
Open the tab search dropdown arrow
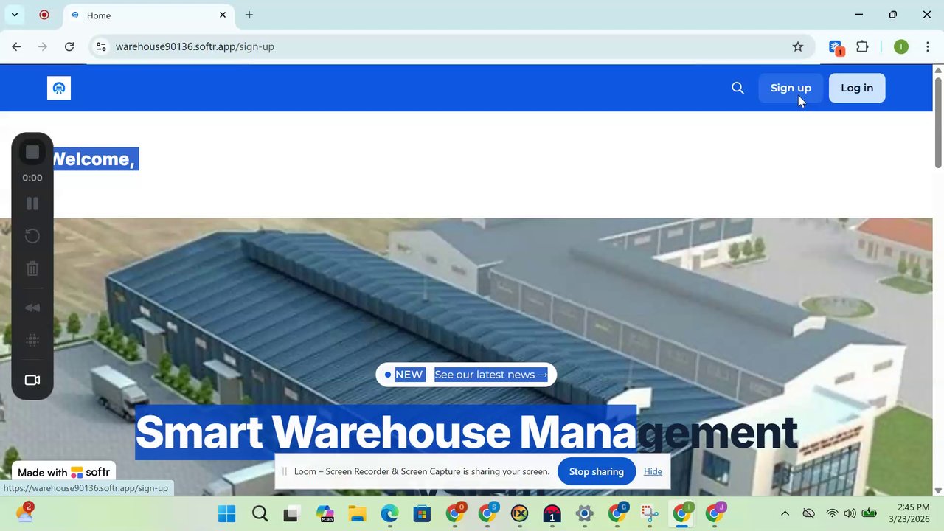tap(15, 15)
